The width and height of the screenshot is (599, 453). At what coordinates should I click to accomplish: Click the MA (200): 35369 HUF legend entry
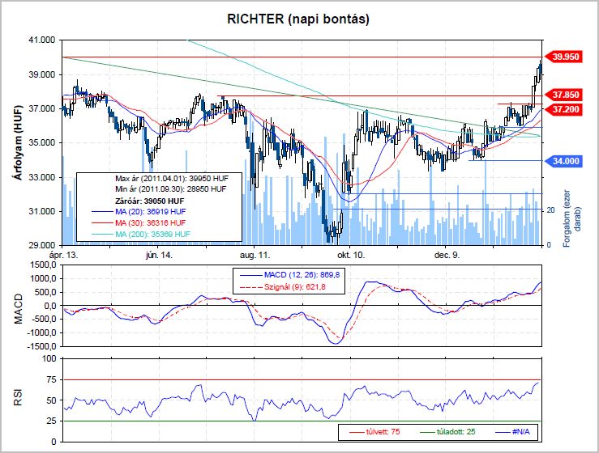click(141, 234)
